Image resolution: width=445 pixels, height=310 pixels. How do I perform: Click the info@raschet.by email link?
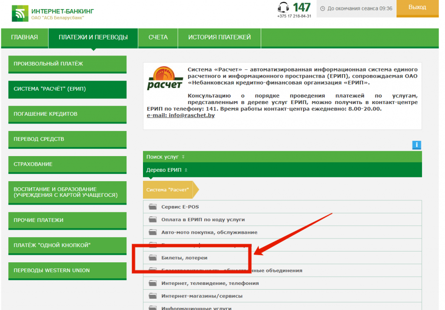pyautogui.click(x=181, y=115)
